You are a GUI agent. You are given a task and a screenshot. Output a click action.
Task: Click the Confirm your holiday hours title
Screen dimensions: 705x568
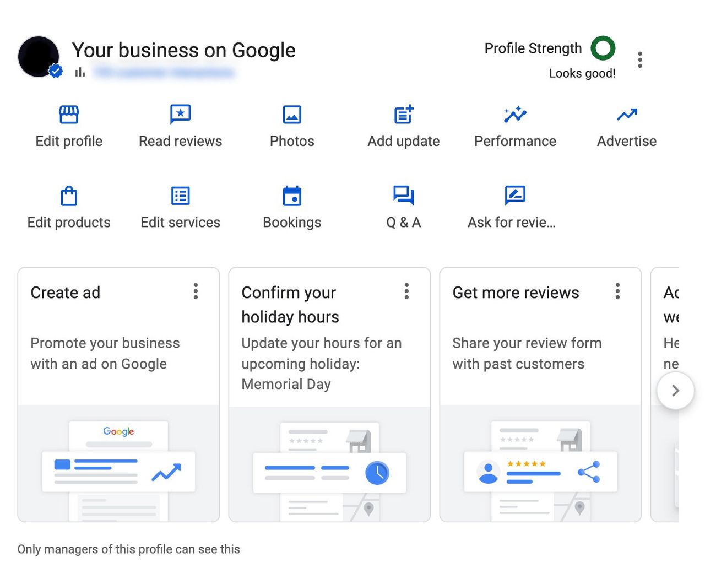tap(290, 305)
